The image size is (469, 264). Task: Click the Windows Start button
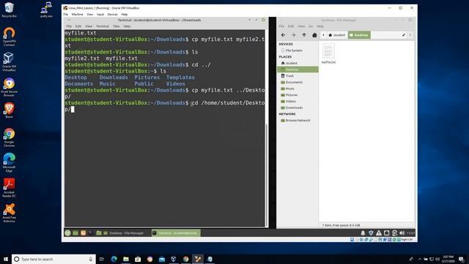tap(6, 259)
